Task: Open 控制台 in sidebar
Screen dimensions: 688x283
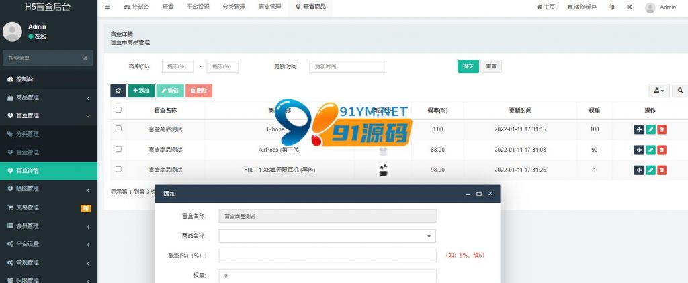Action: (x=48, y=79)
